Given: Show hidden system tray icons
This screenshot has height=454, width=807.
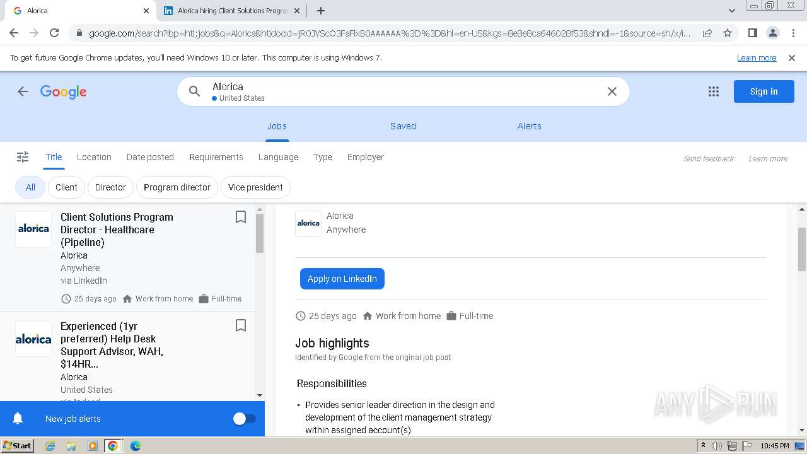Looking at the screenshot, I should pyautogui.click(x=703, y=446).
